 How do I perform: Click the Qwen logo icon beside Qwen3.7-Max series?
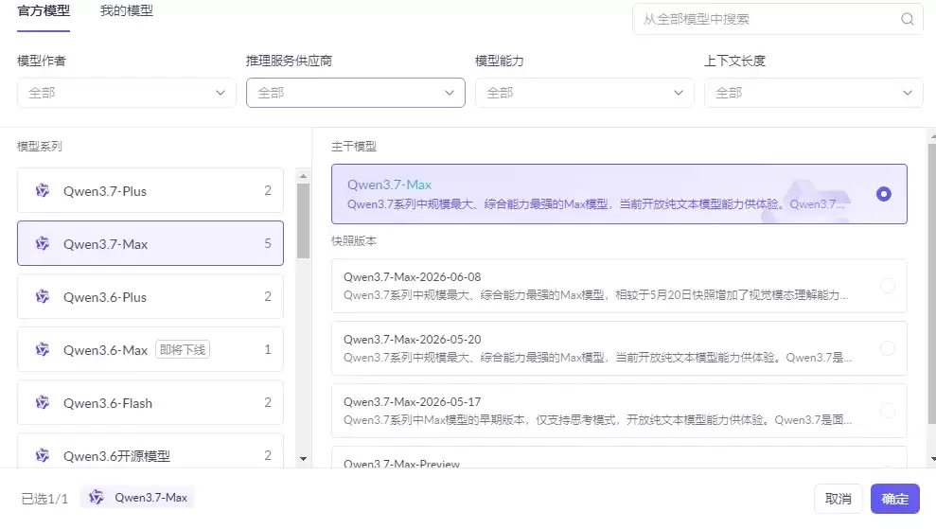[43, 243]
